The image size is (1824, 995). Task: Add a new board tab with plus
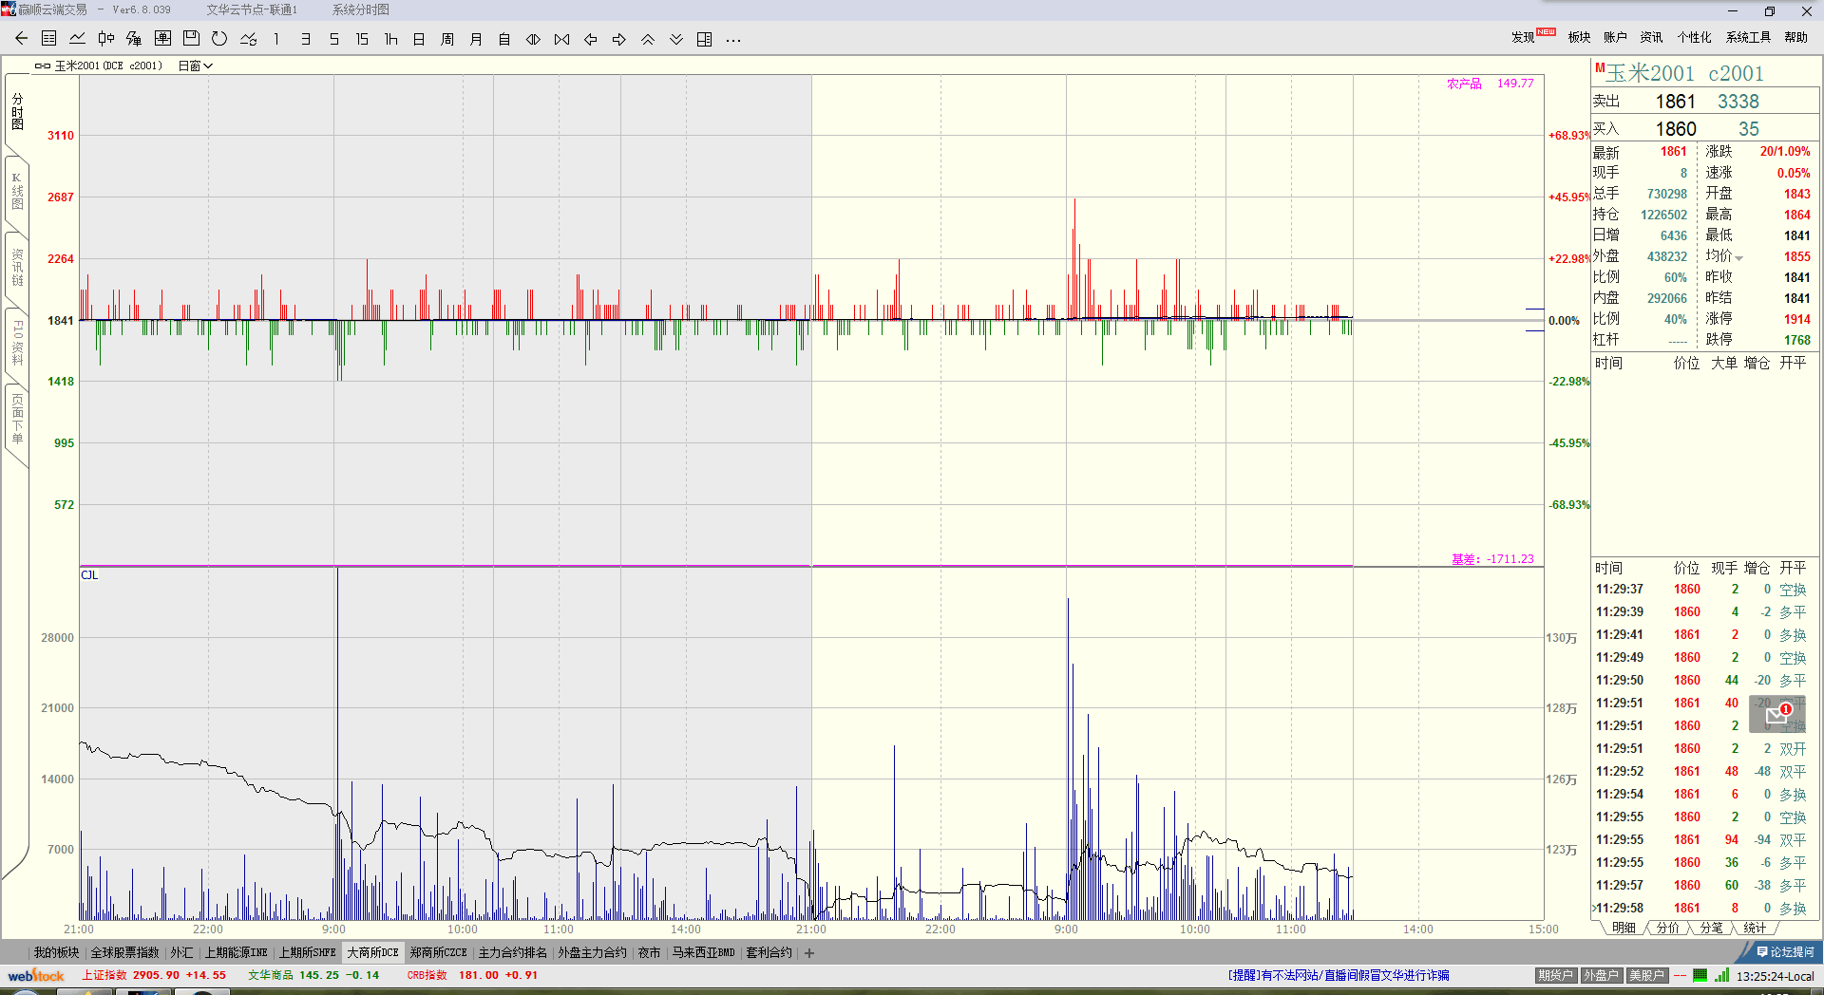tap(809, 953)
